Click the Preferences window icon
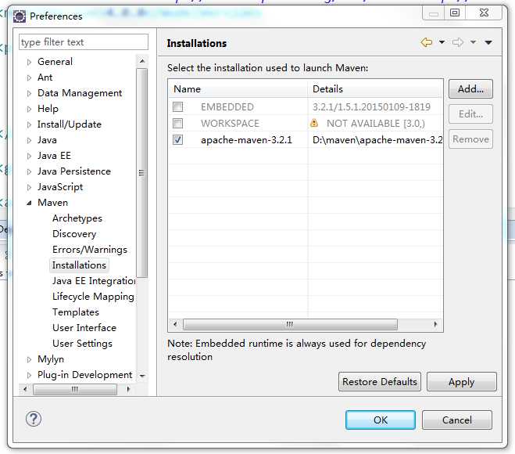The width and height of the screenshot is (515, 454). [x=20, y=16]
